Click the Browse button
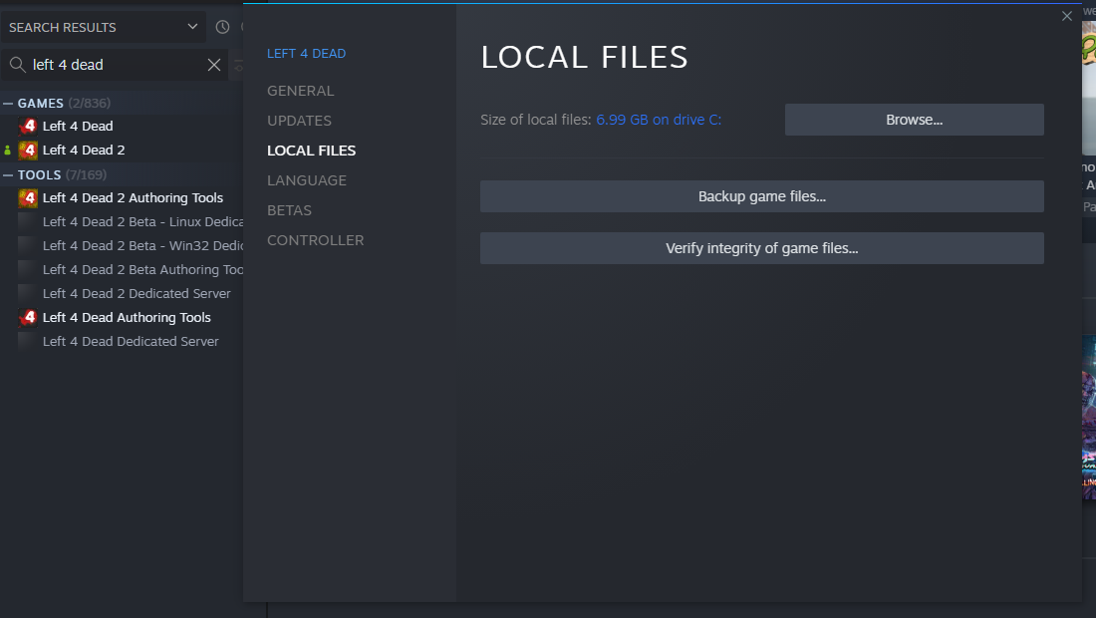 click(915, 120)
